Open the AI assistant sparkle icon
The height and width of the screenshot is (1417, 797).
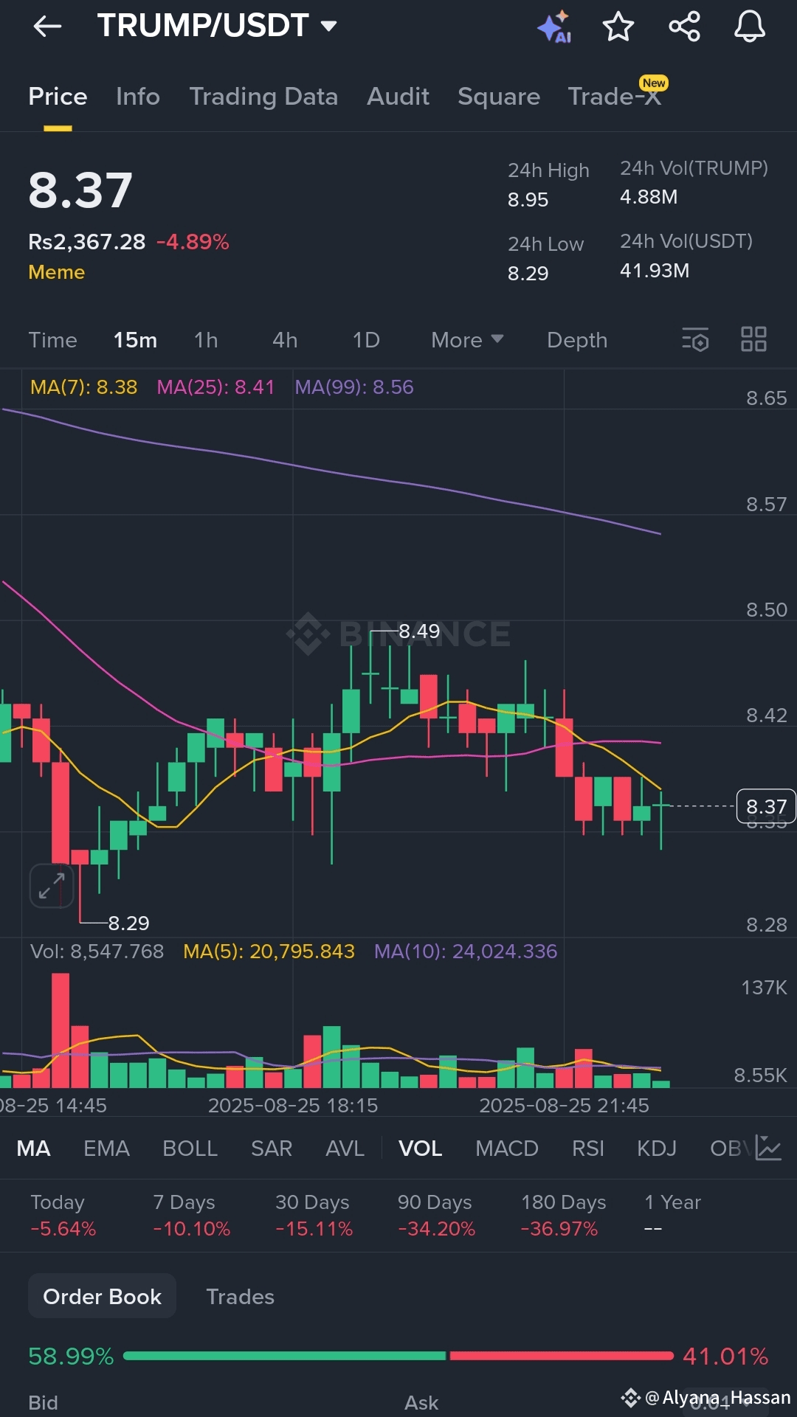click(x=554, y=27)
